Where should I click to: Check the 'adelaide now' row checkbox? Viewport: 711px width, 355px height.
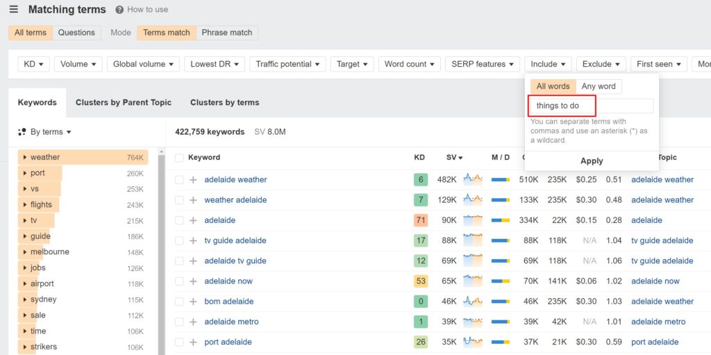click(179, 281)
